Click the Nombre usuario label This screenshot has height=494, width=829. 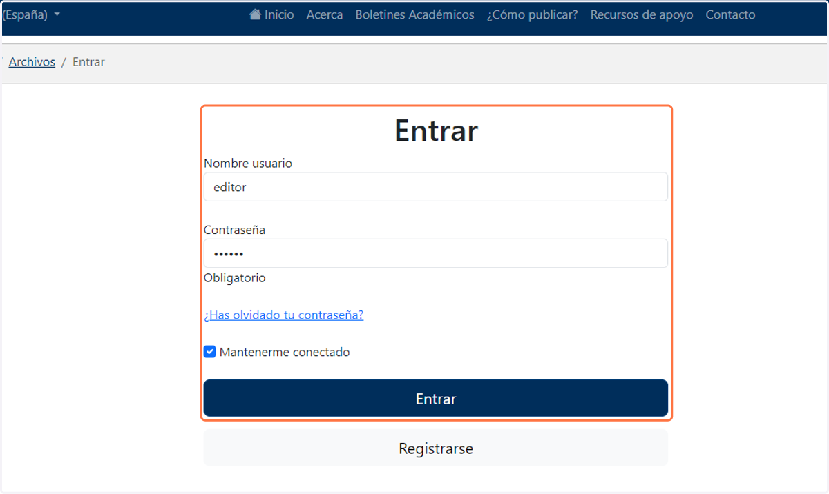click(248, 164)
